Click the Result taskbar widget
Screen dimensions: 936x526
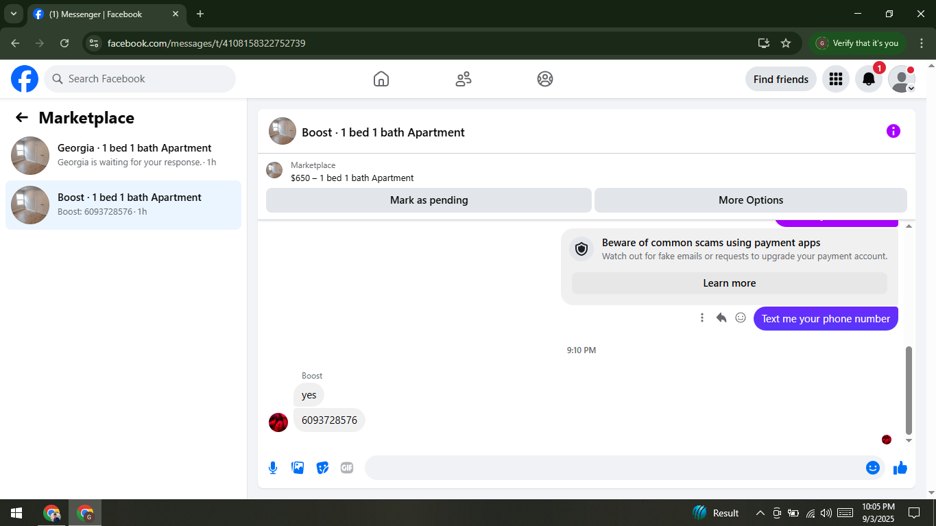click(x=716, y=513)
